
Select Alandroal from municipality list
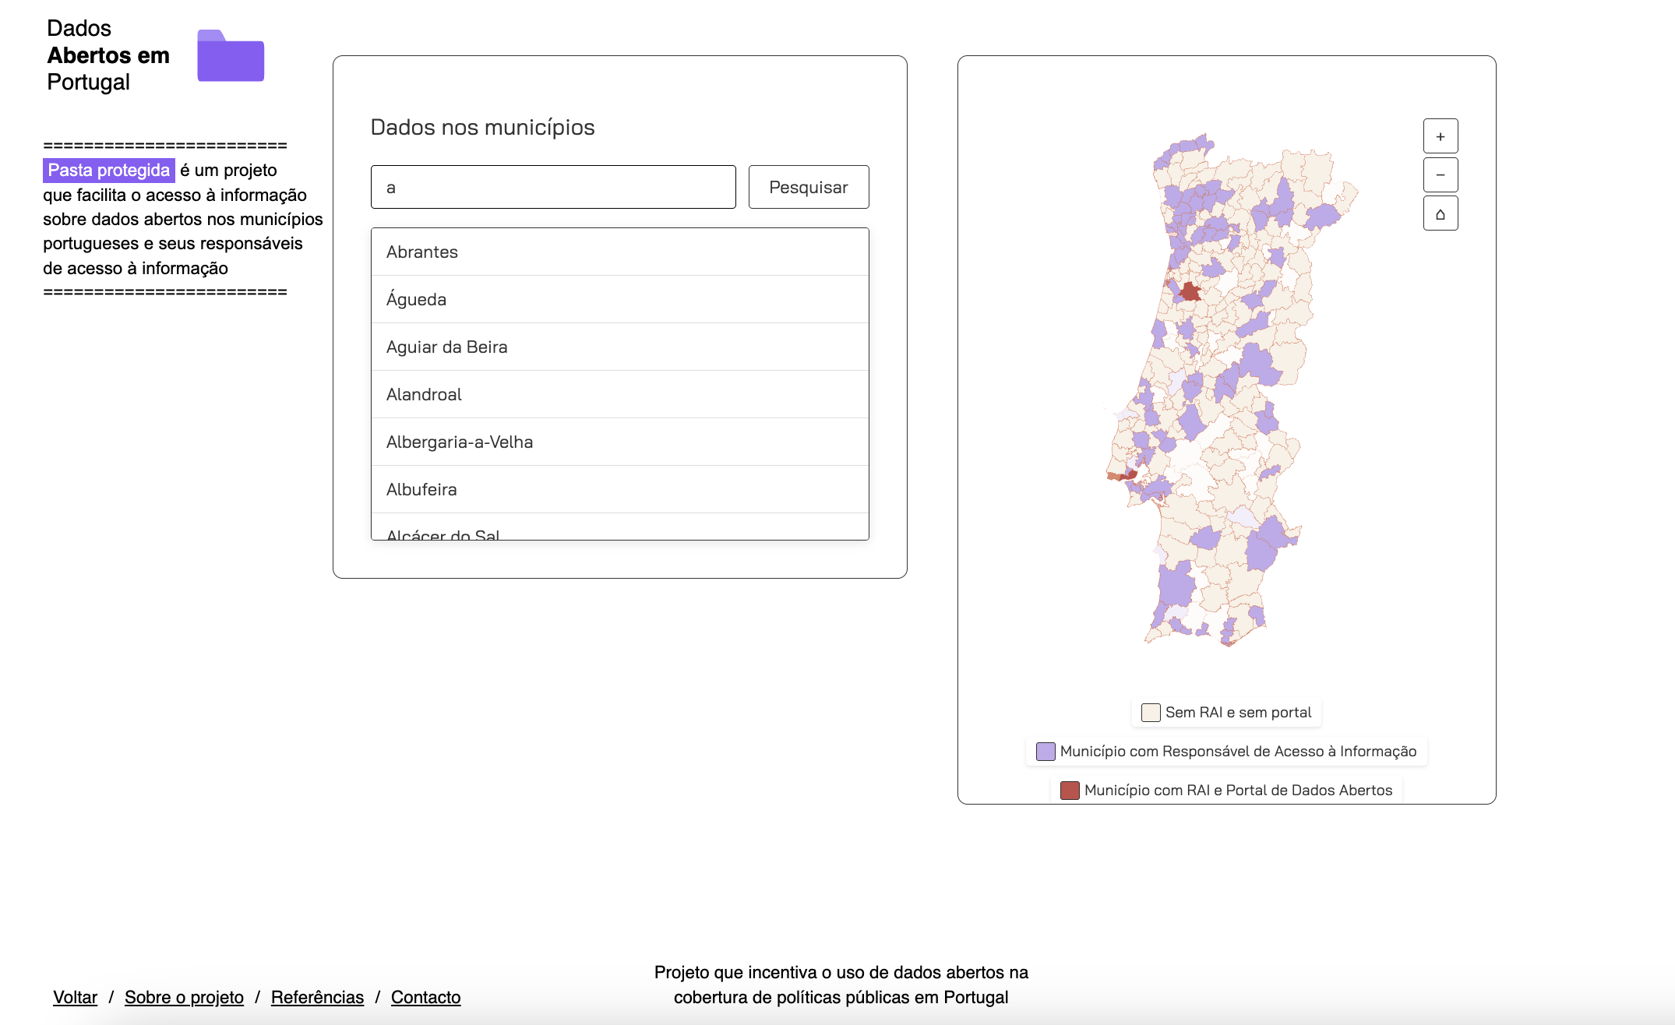tap(619, 395)
